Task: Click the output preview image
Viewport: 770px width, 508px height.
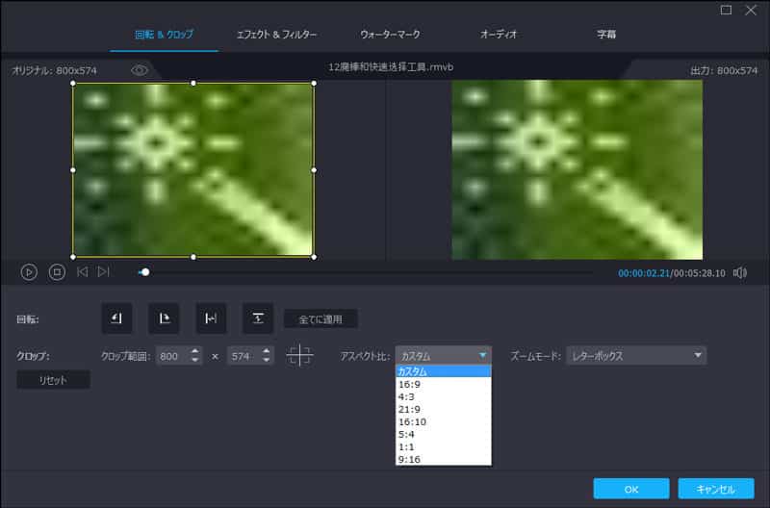Action: tap(577, 170)
